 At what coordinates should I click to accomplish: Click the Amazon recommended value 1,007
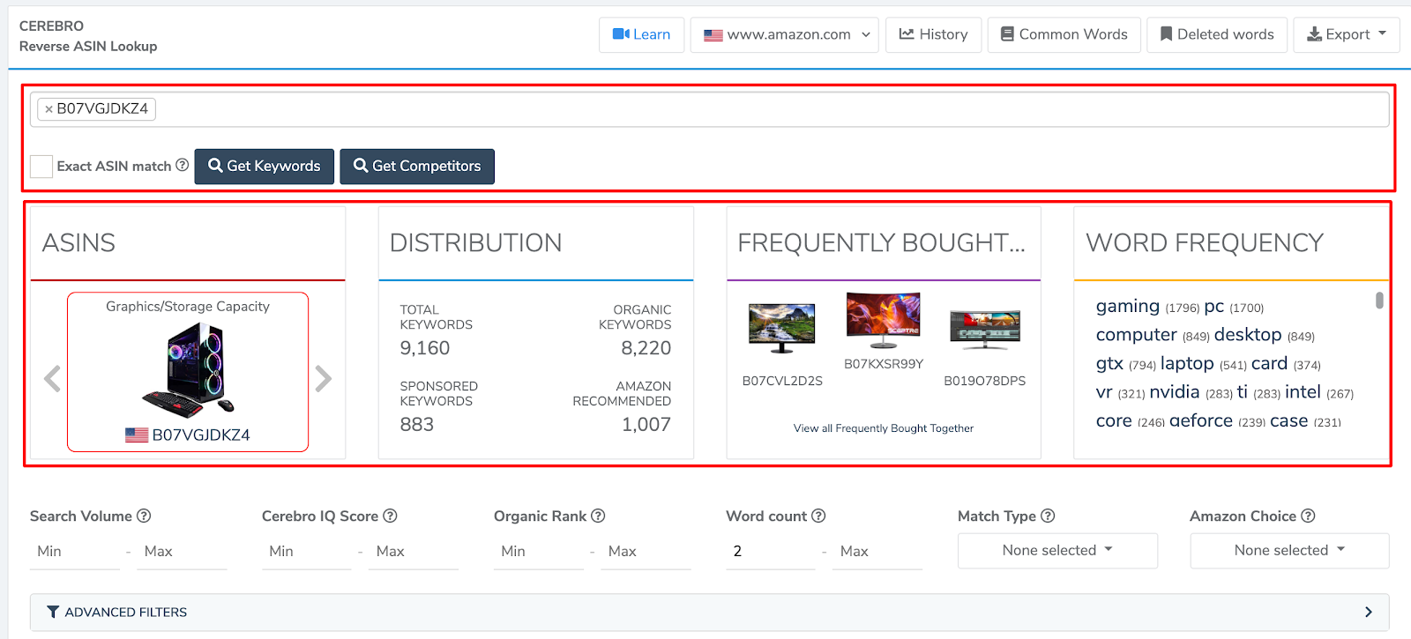[646, 425]
